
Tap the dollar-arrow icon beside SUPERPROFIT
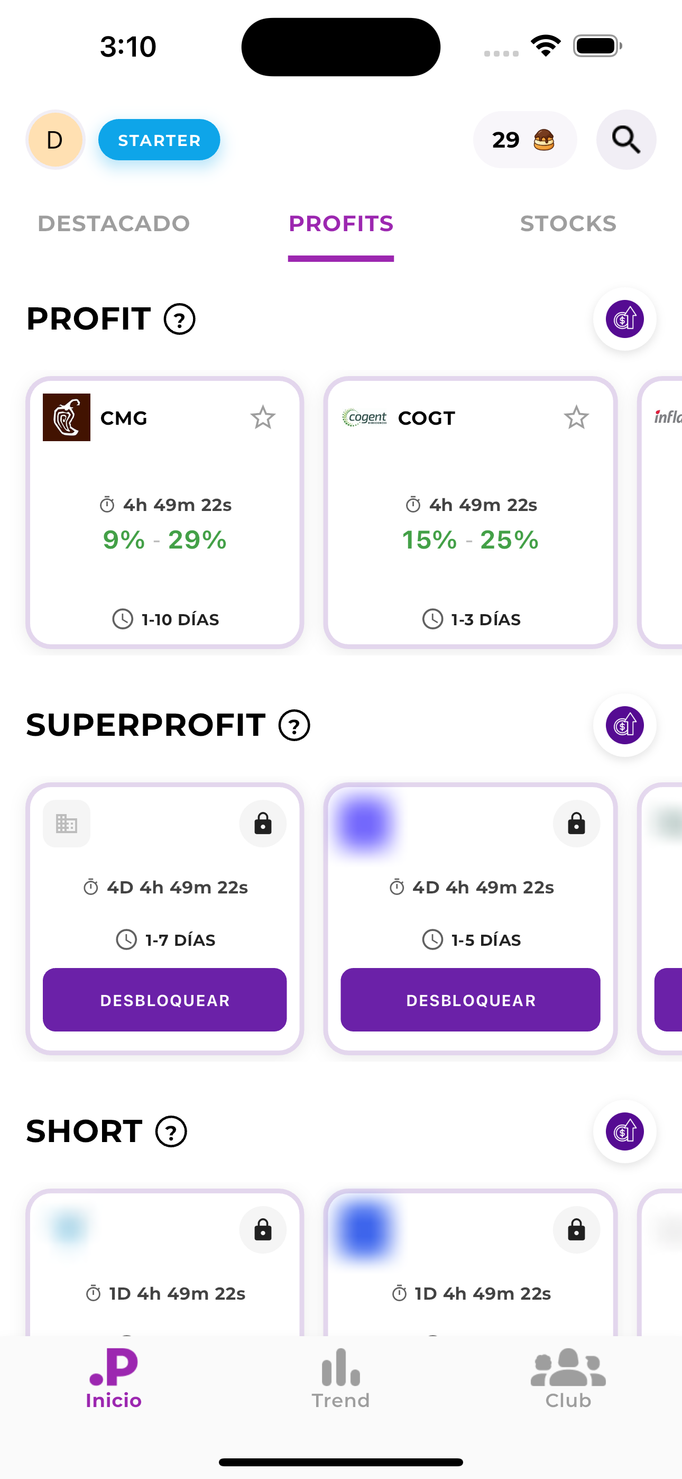pyautogui.click(x=624, y=725)
